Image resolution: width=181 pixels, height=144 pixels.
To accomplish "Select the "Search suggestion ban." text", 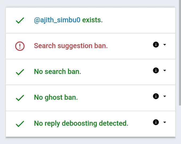I will pyautogui.click(x=71, y=46).
